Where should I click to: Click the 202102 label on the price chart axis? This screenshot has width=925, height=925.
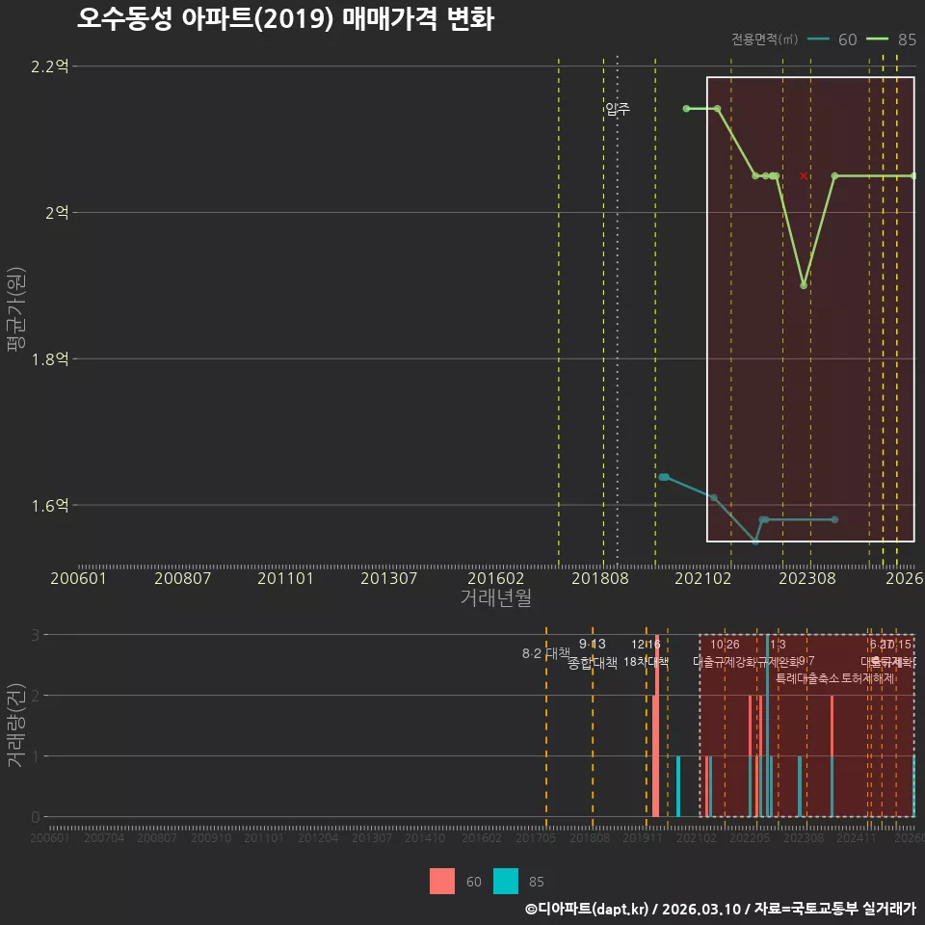click(703, 578)
